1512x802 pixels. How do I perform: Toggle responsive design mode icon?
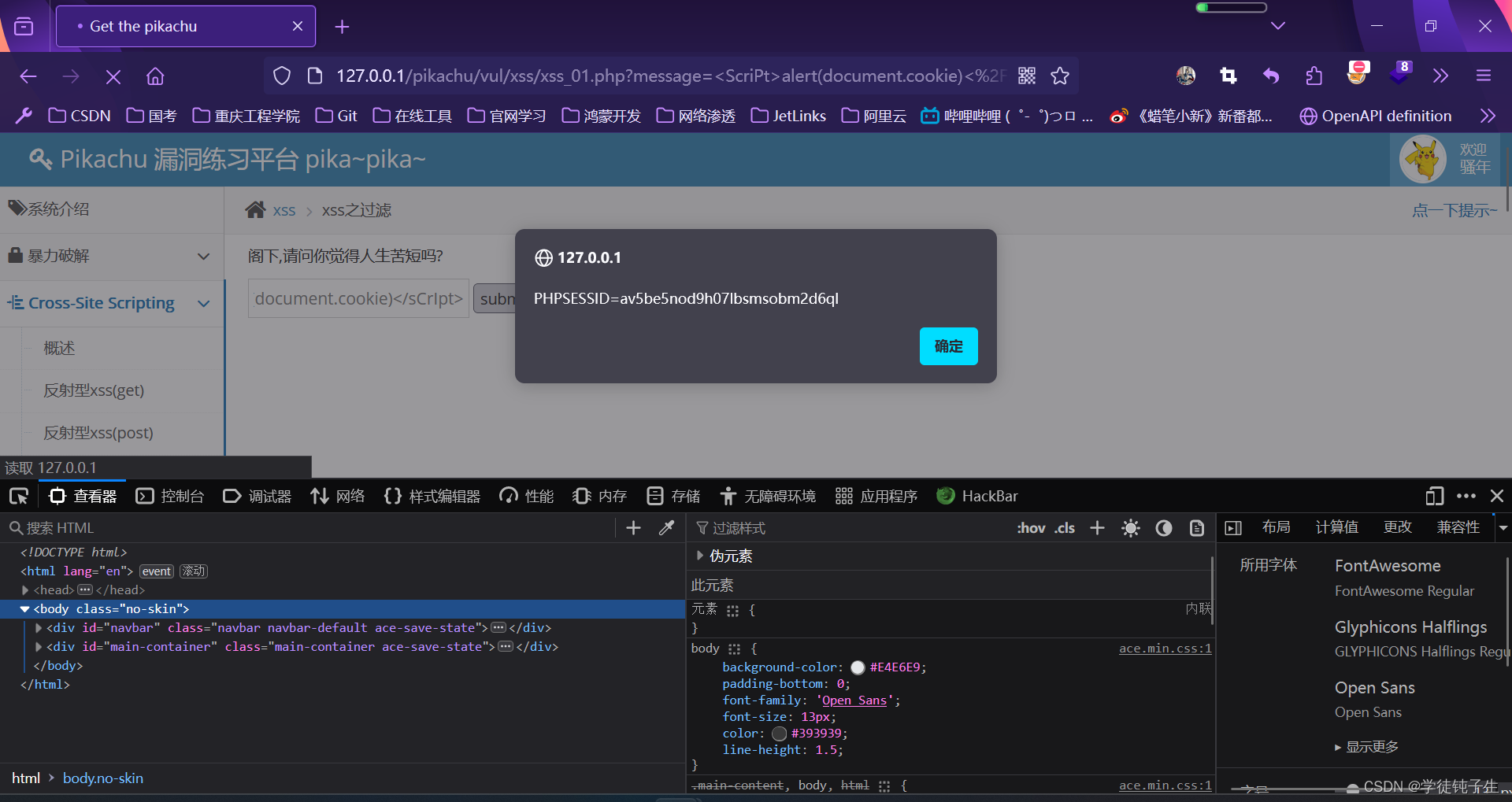1435,496
